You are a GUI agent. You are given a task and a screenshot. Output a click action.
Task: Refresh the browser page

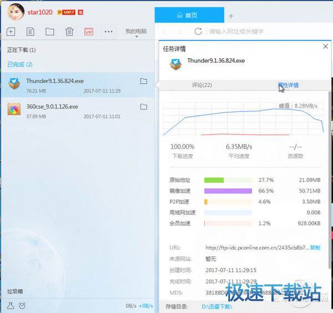pyautogui.click(x=198, y=32)
